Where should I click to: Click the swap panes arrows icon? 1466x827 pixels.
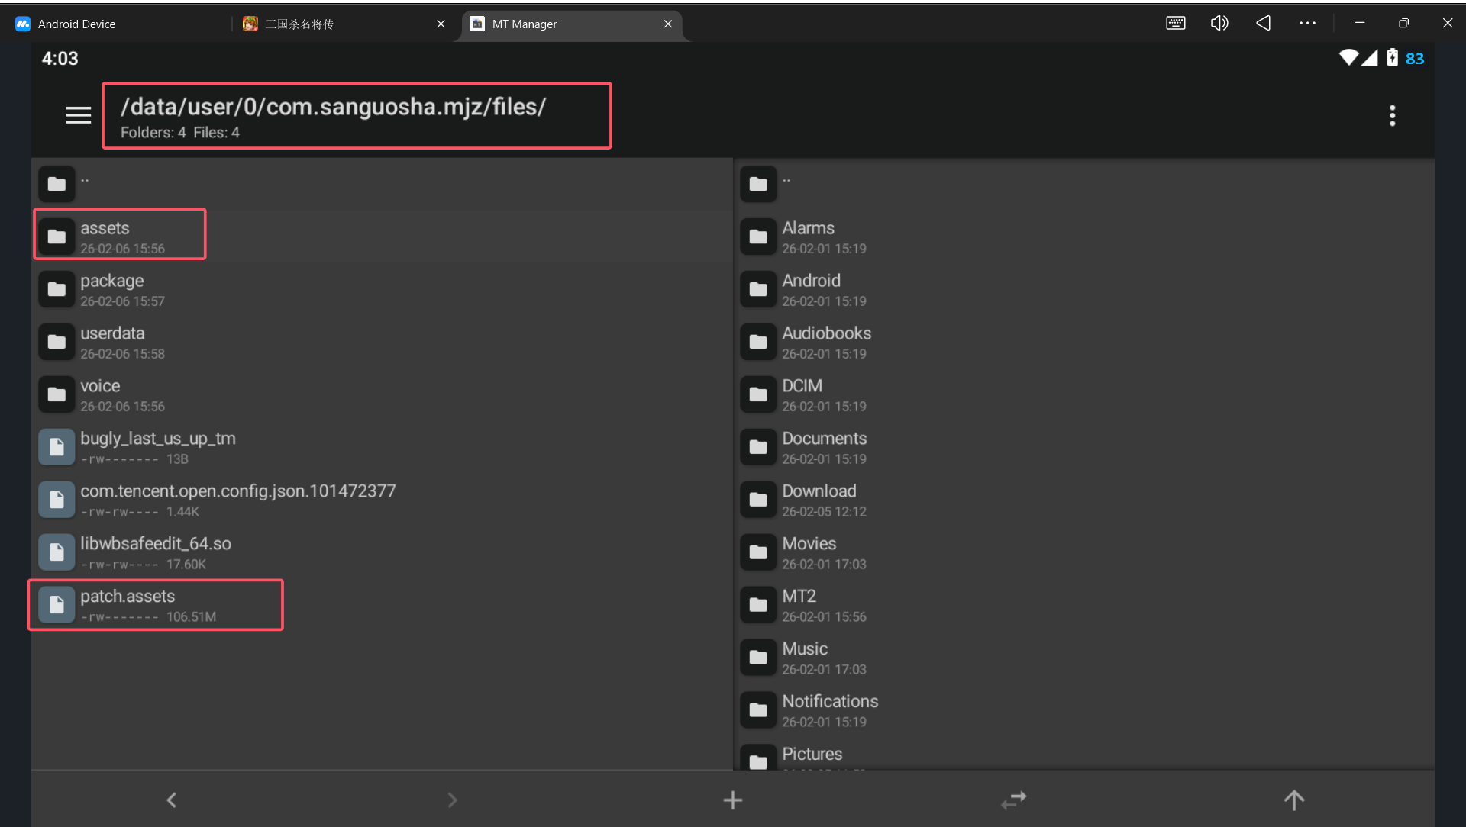tap(1013, 800)
